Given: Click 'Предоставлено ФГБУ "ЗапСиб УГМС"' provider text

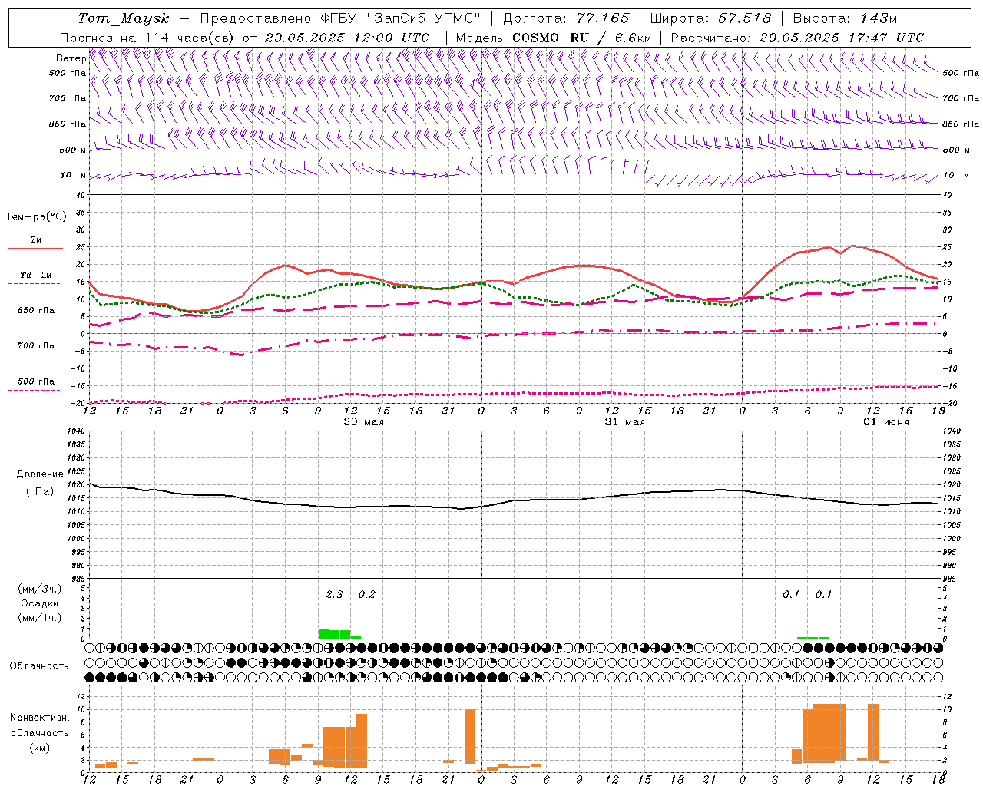Looking at the screenshot, I should pyautogui.click(x=340, y=18).
